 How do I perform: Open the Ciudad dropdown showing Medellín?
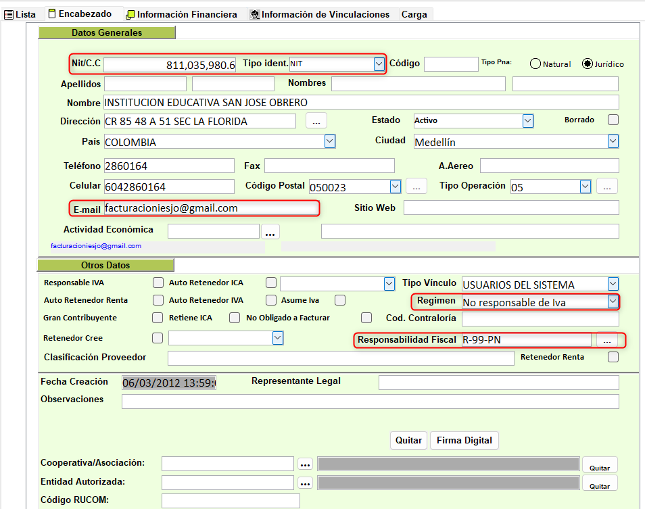[x=613, y=141]
